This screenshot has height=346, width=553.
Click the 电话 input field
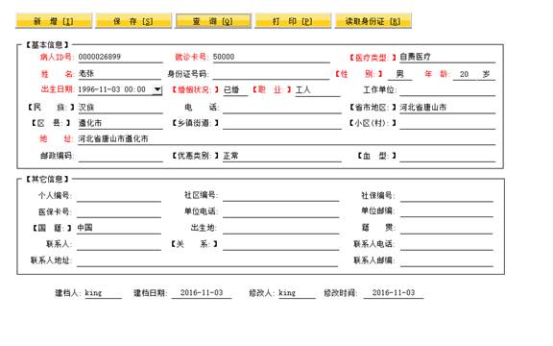282,108
